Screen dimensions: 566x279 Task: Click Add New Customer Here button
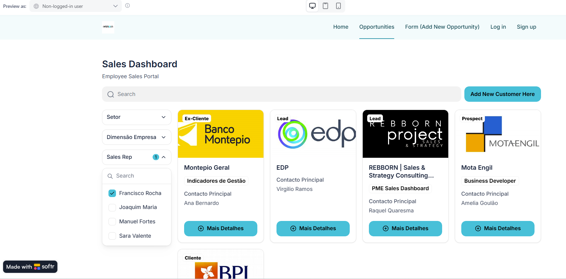click(503, 94)
